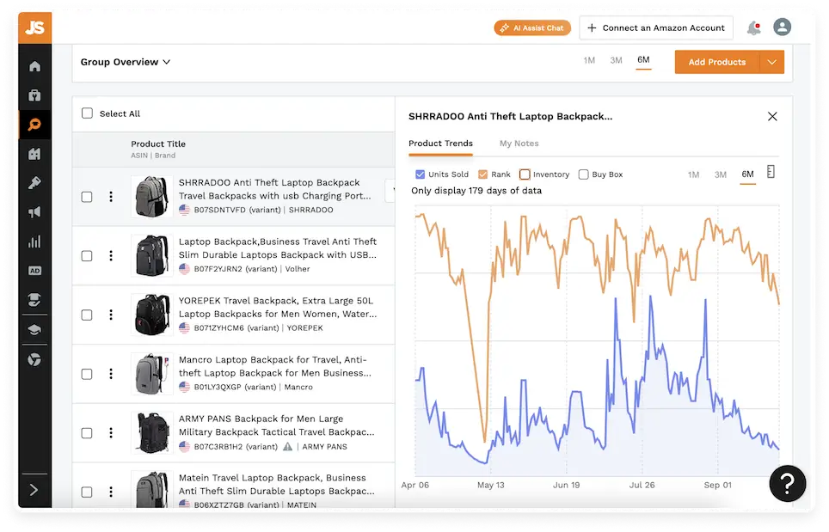Click the Connect an Amazon Account button
This screenshot has height=532, width=829.
coord(655,28)
